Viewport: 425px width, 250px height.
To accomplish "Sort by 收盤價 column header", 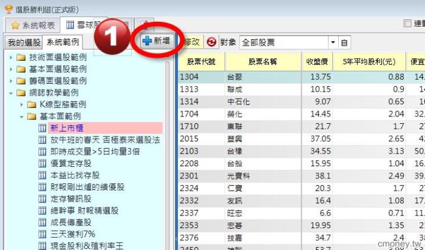I will [317, 61].
